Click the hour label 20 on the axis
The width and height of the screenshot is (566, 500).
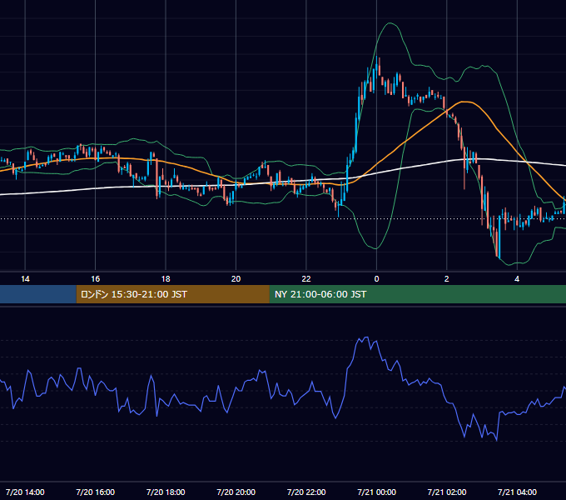pos(236,279)
